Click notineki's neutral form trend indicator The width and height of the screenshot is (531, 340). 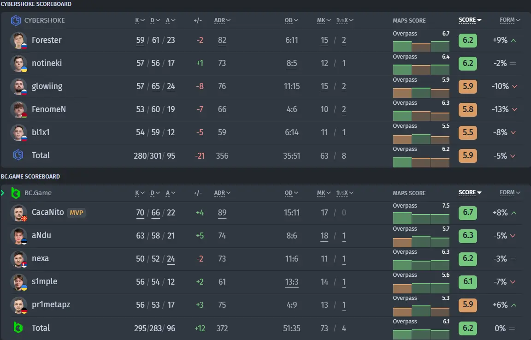(x=513, y=63)
